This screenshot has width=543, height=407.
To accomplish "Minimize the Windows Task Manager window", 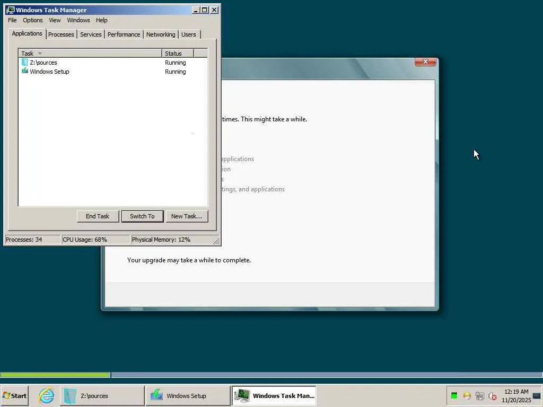I will click(196, 10).
